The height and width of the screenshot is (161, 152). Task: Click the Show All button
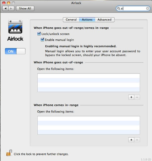tap(25, 8)
